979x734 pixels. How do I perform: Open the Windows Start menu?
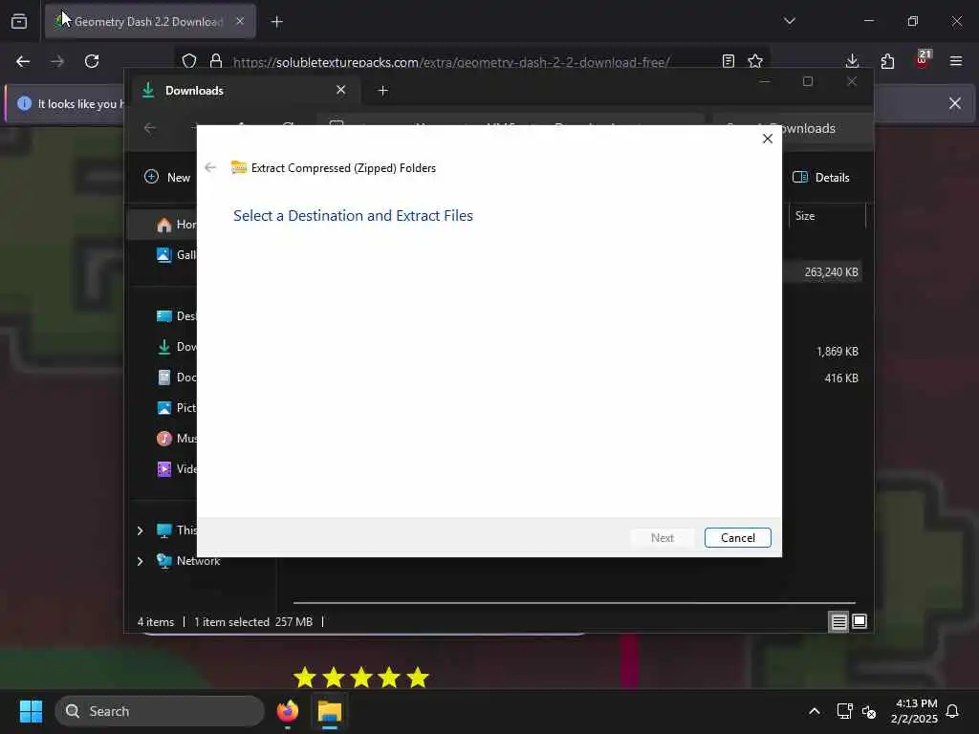32,711
